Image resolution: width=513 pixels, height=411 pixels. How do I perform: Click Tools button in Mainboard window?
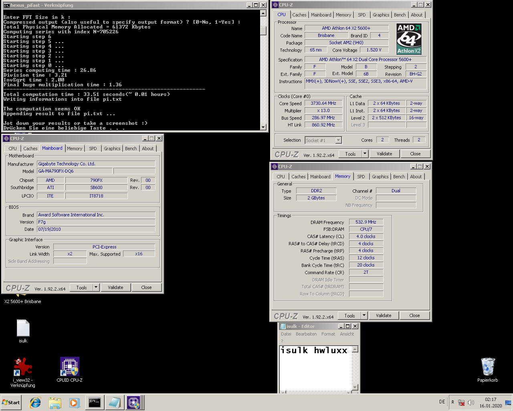pos(81,287)
